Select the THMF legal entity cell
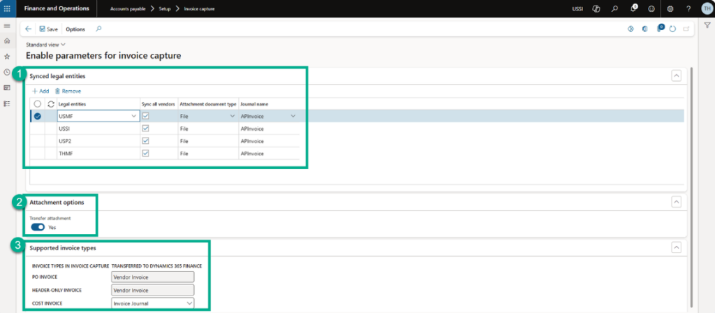Image resolution: width=715 pixels, height=313 pixels. (x=98, y=153)
